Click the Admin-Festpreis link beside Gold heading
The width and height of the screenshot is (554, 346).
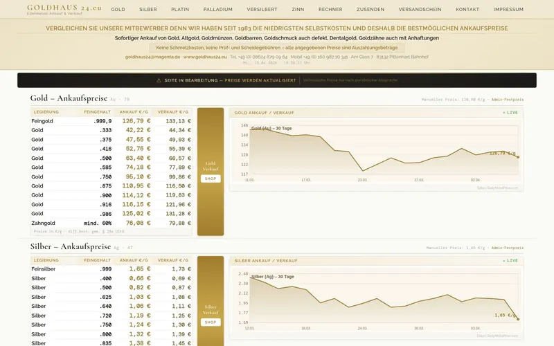click(508, 100)
